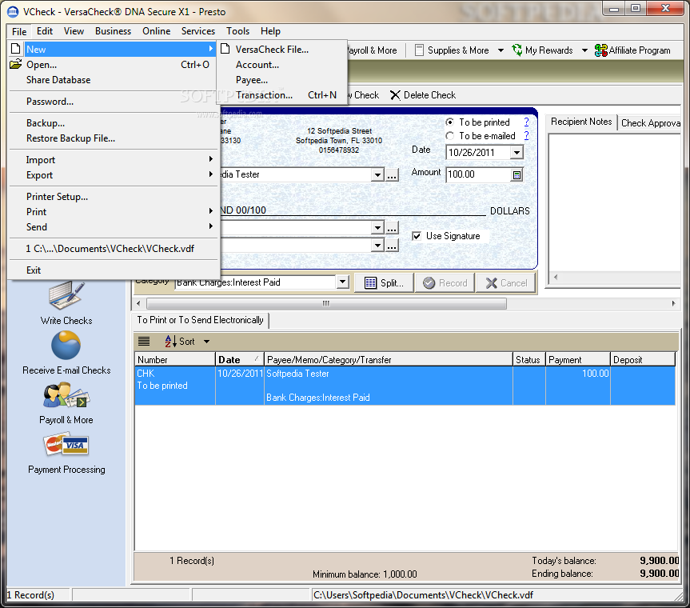Expand the Category dropdown list

(342, 282)
